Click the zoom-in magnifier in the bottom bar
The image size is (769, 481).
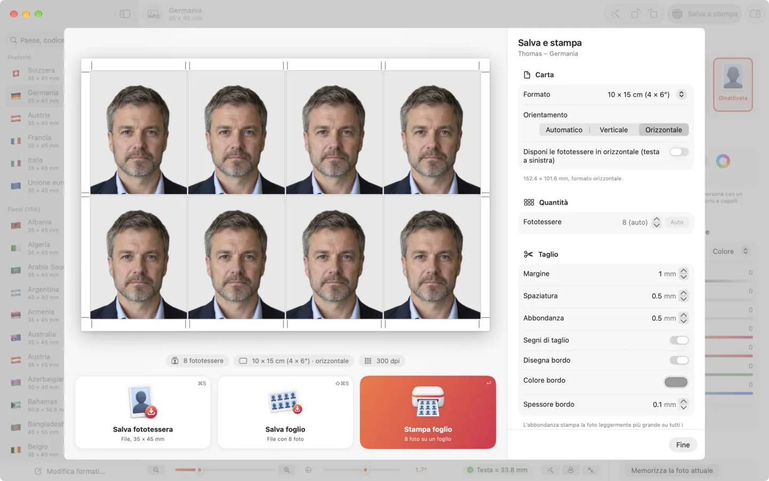[x=287, y=470]
